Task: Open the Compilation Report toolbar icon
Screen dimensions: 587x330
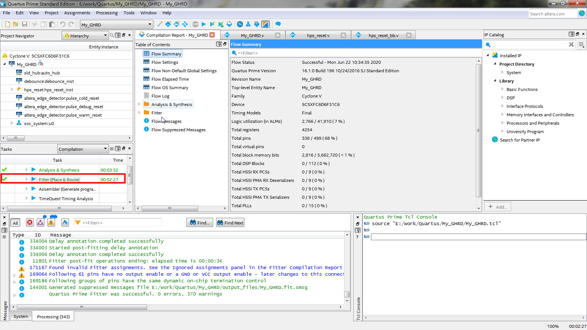Action: 229,24
